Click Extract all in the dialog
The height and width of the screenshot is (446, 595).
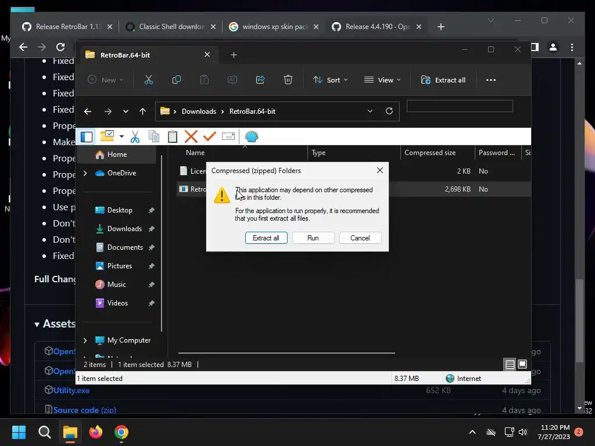pos(266,238)
